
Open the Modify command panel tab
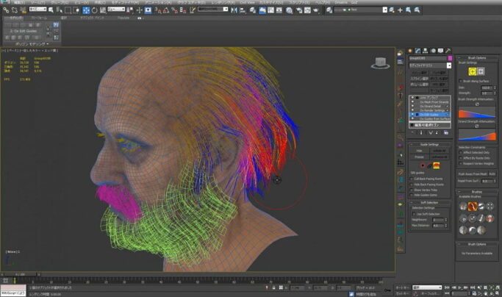(418, 52)
